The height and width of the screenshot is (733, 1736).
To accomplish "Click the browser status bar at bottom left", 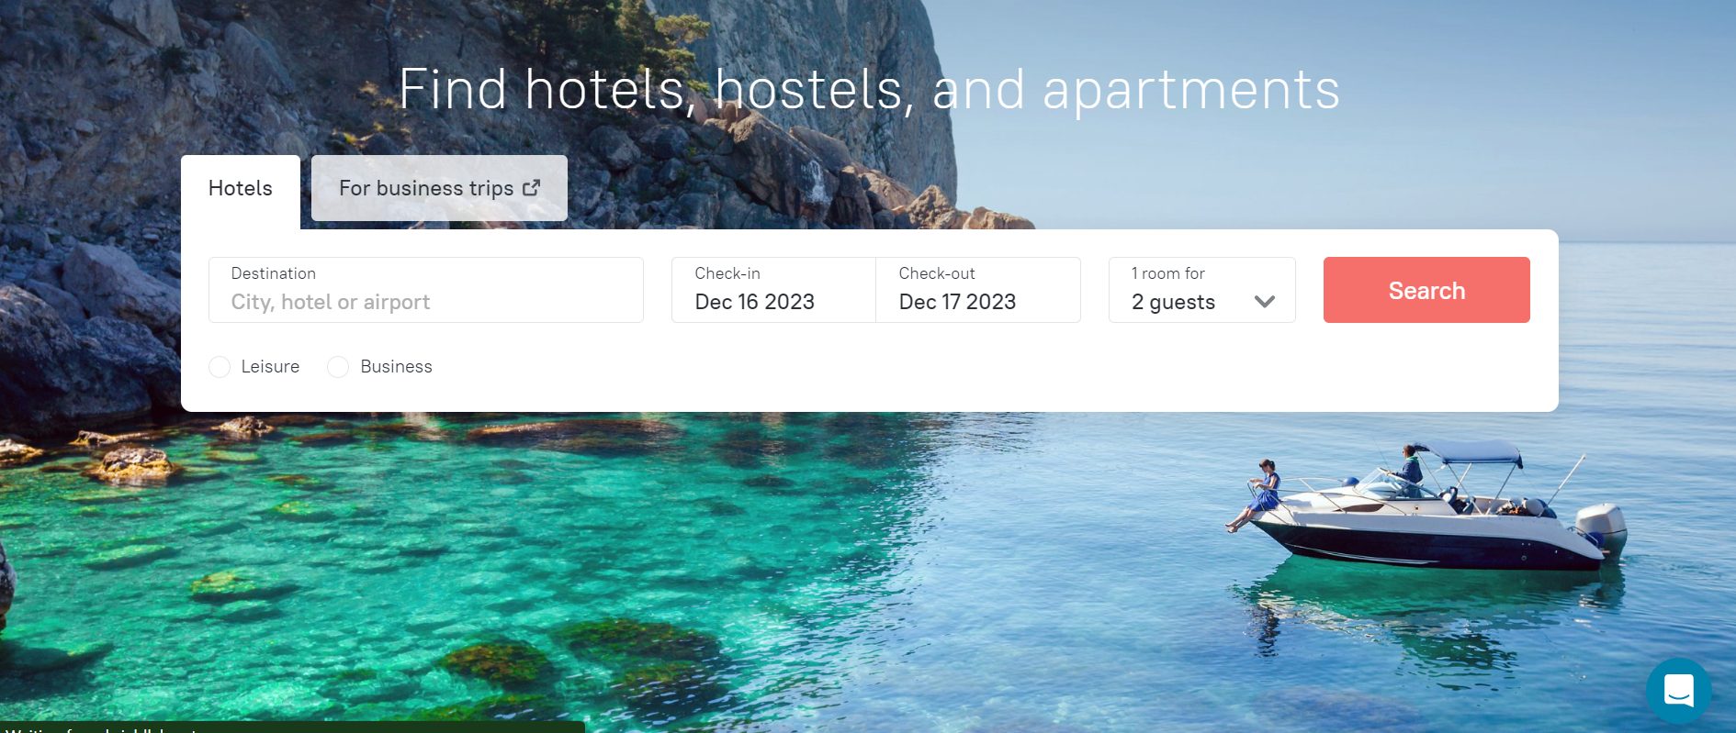I will (x=292, y=727).
